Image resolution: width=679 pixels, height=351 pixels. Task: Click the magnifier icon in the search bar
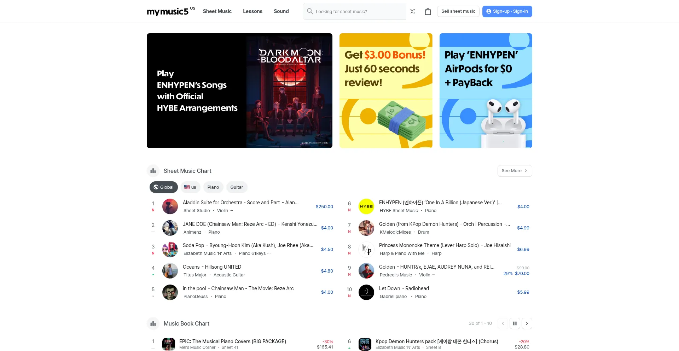[x=310, y=11]
